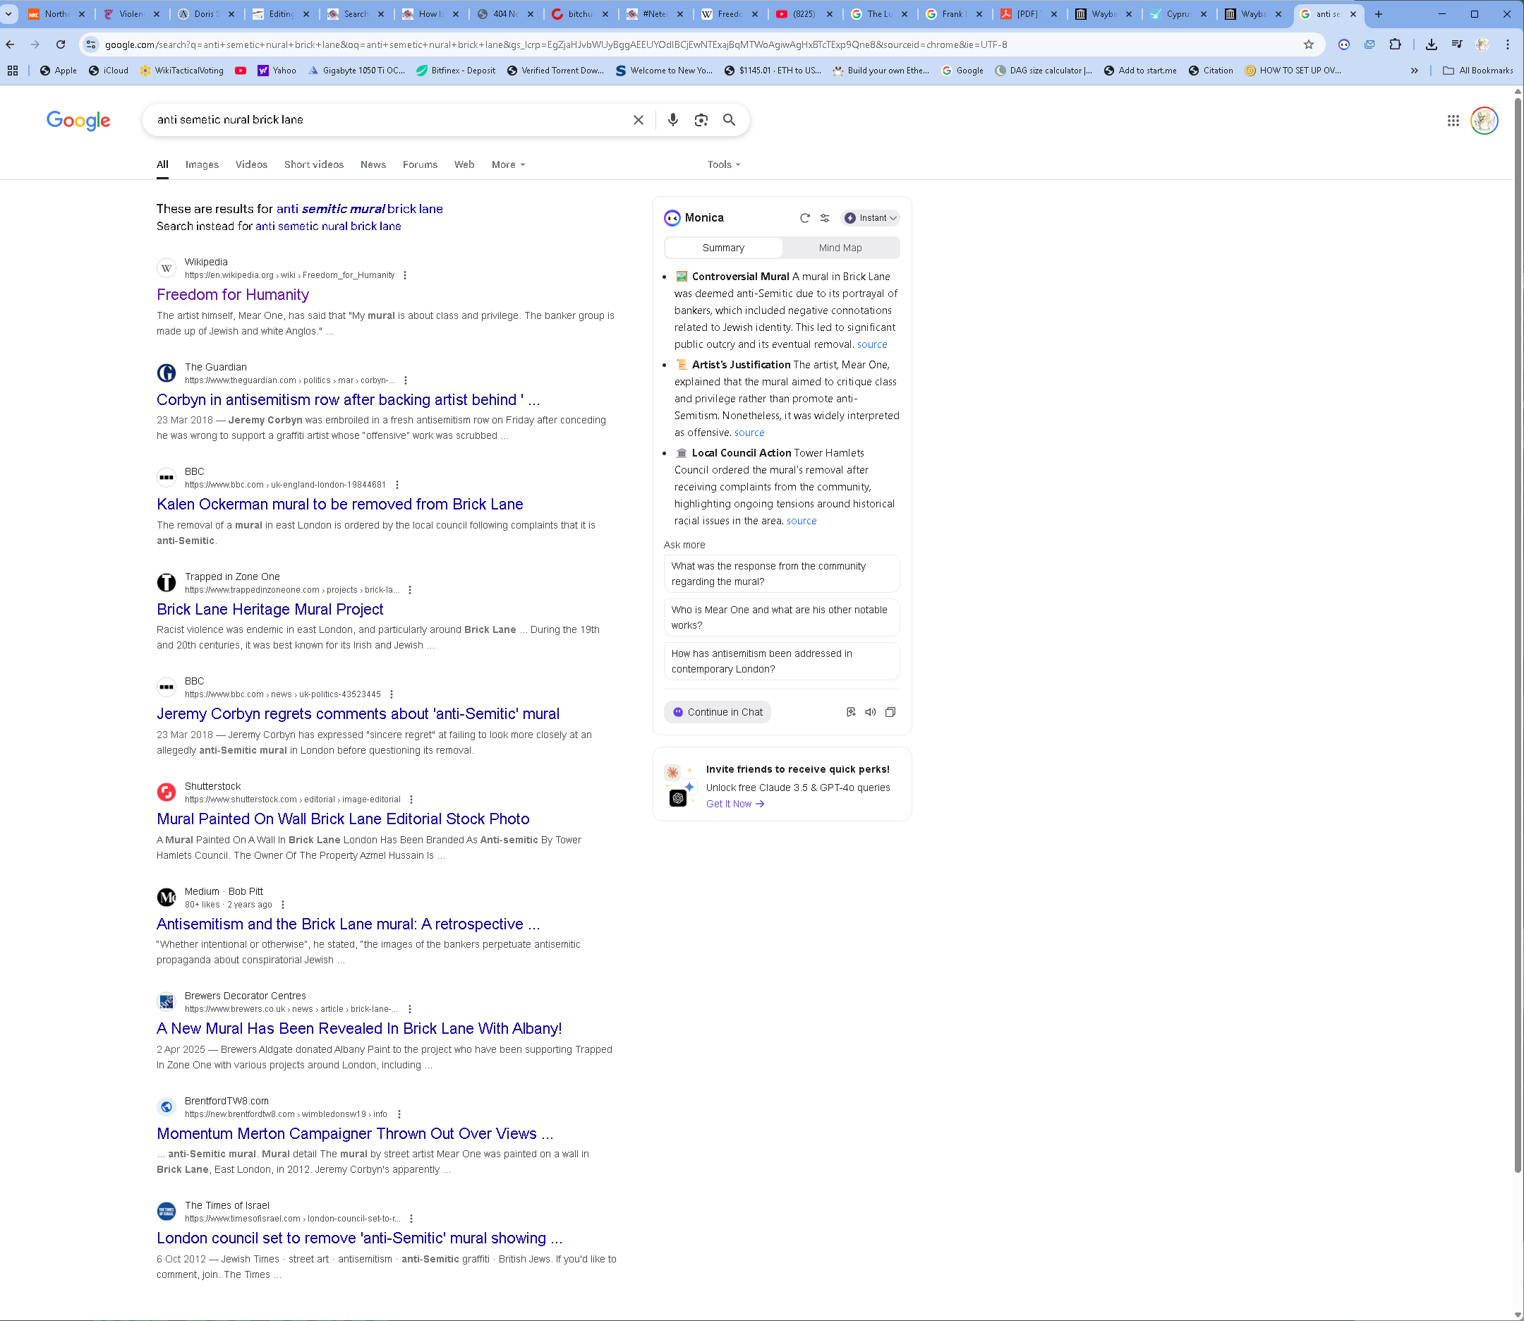Open the All Bookmarks folder
The height and width of the screenshot is (1321, 1524).
coord(1477,71)
